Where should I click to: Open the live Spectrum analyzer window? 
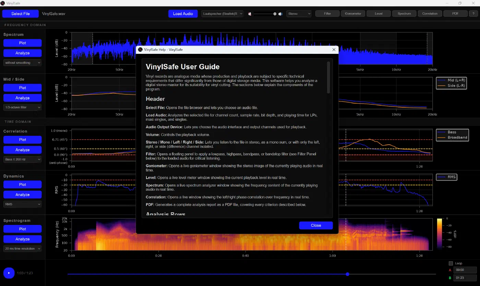pyautogui.click(x=404, y=14)
